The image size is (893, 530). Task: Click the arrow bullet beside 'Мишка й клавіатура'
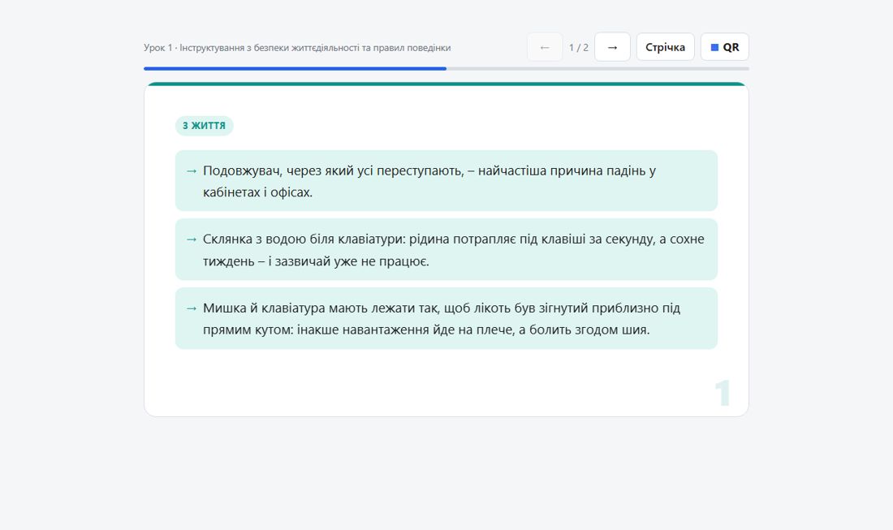click(x=192, y=308)
